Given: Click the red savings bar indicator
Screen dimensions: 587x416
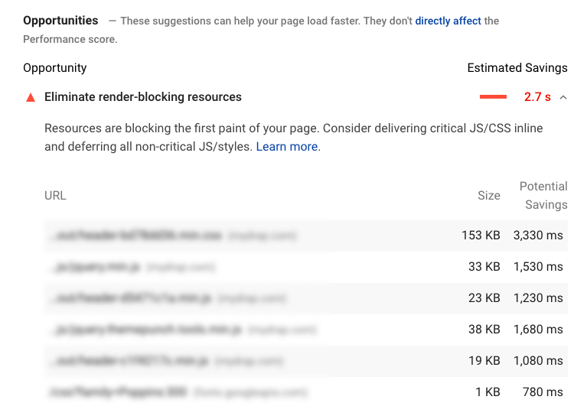Looking at the screenshot, I should coord(493,97).
